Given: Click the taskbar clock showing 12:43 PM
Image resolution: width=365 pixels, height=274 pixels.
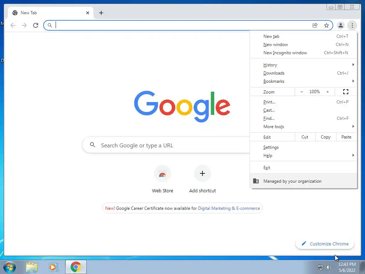Looking at the screenshot, I should coord(347,267).
